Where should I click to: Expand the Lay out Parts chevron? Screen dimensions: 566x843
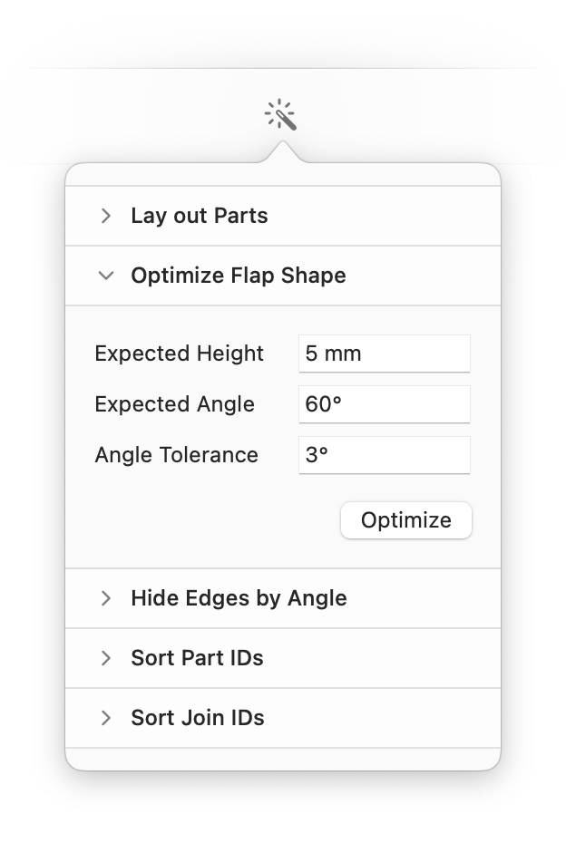point(106,216)
